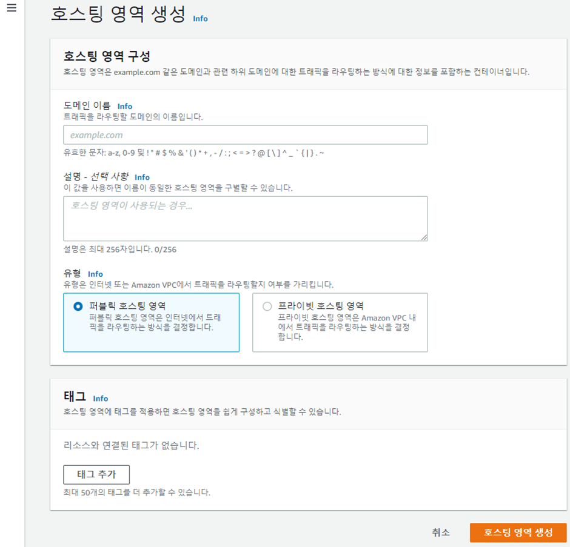
Task: Open Info link beside page title
Action: [x=200, y=19]
